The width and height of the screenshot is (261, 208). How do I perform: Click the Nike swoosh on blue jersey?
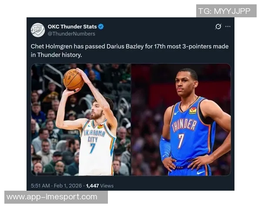pos(177,113)
